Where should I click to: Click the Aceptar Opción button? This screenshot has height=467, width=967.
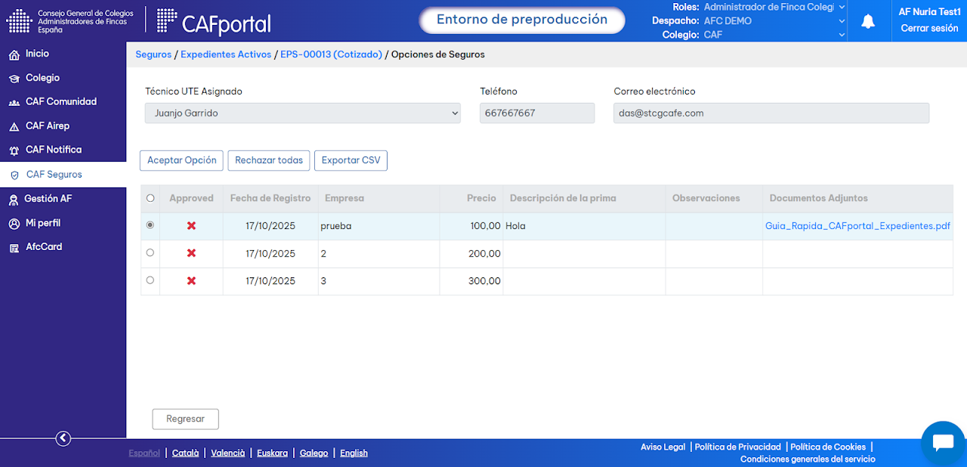coord(182,160)
